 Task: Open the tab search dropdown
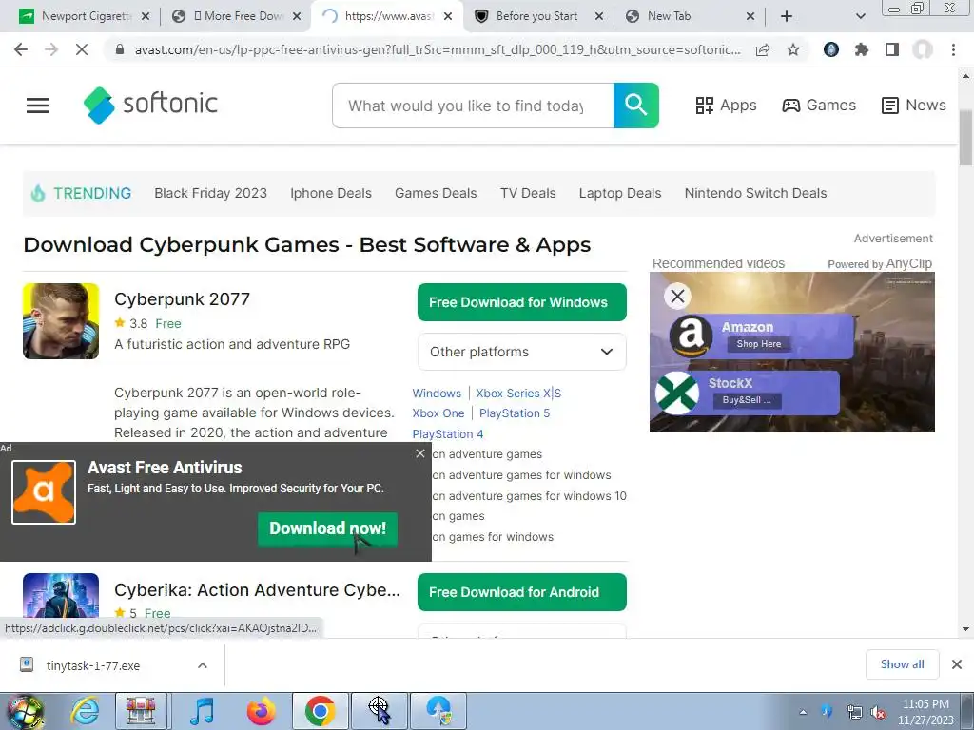860,16
